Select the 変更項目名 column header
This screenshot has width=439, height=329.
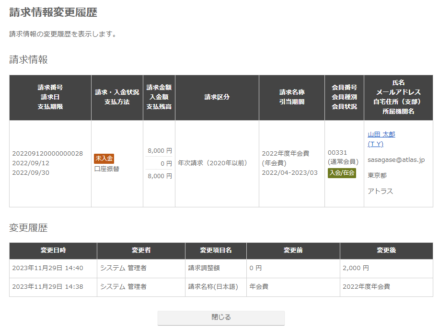click(x=216, y=250)
